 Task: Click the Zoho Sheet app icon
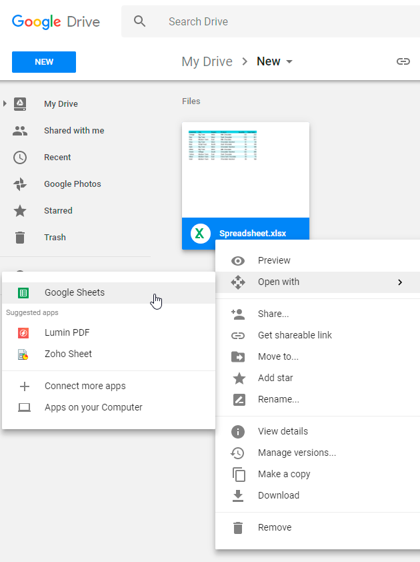pos(23,354)
